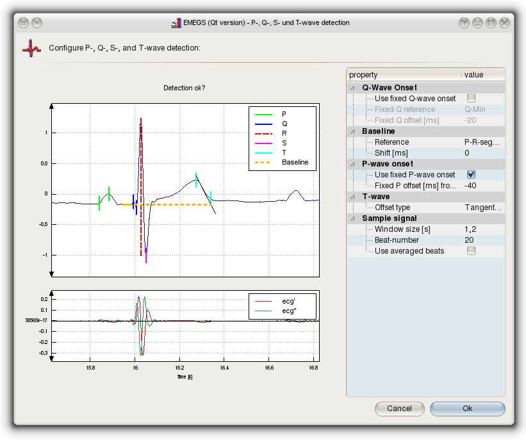Maximize the wave detection dialog
This screenshot has width=526, height=440.
pos(491,22)
